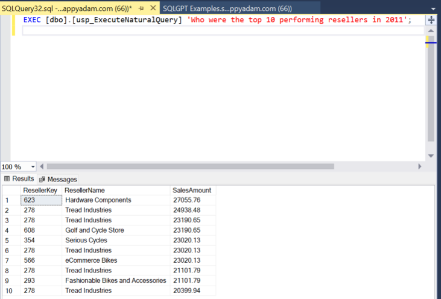Click the red query string text

(297, 20)
